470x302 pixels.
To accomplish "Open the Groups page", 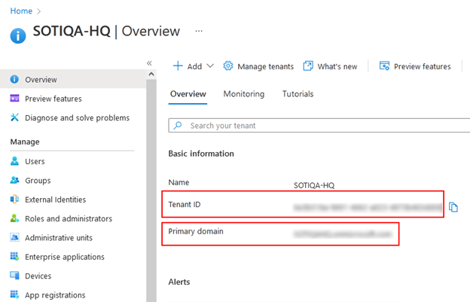I will [x=38, y=180].
